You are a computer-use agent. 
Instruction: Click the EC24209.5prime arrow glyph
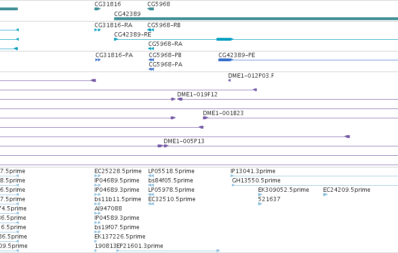click(x=325, y=195)
